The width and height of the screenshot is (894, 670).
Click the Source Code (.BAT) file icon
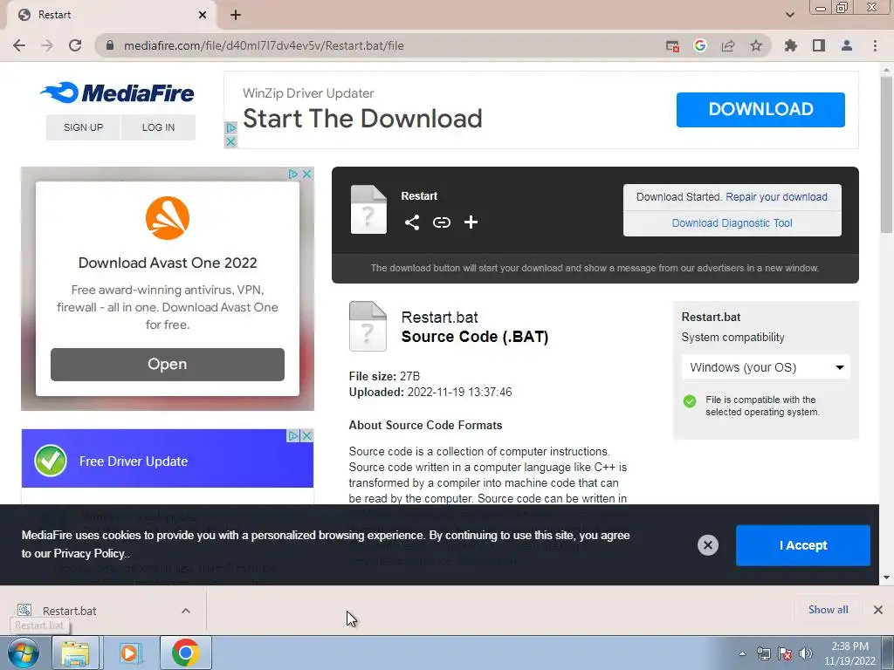368,326
